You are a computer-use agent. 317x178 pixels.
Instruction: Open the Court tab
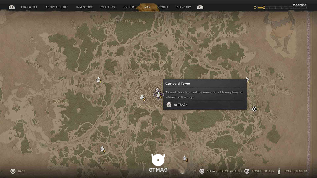[x=163, y=7]
